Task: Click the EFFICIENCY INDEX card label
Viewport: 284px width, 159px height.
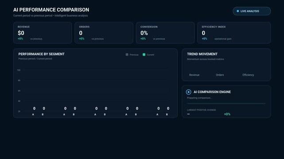Action: pyautogui.click(x=214, y=27)
